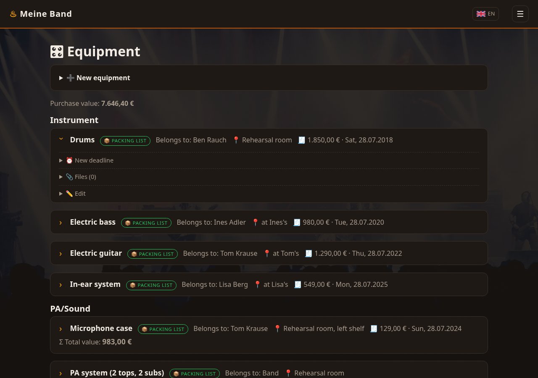This screenshot has height=378, width=538.
Task: Open the hamburger menu
Action: point(520,14)
